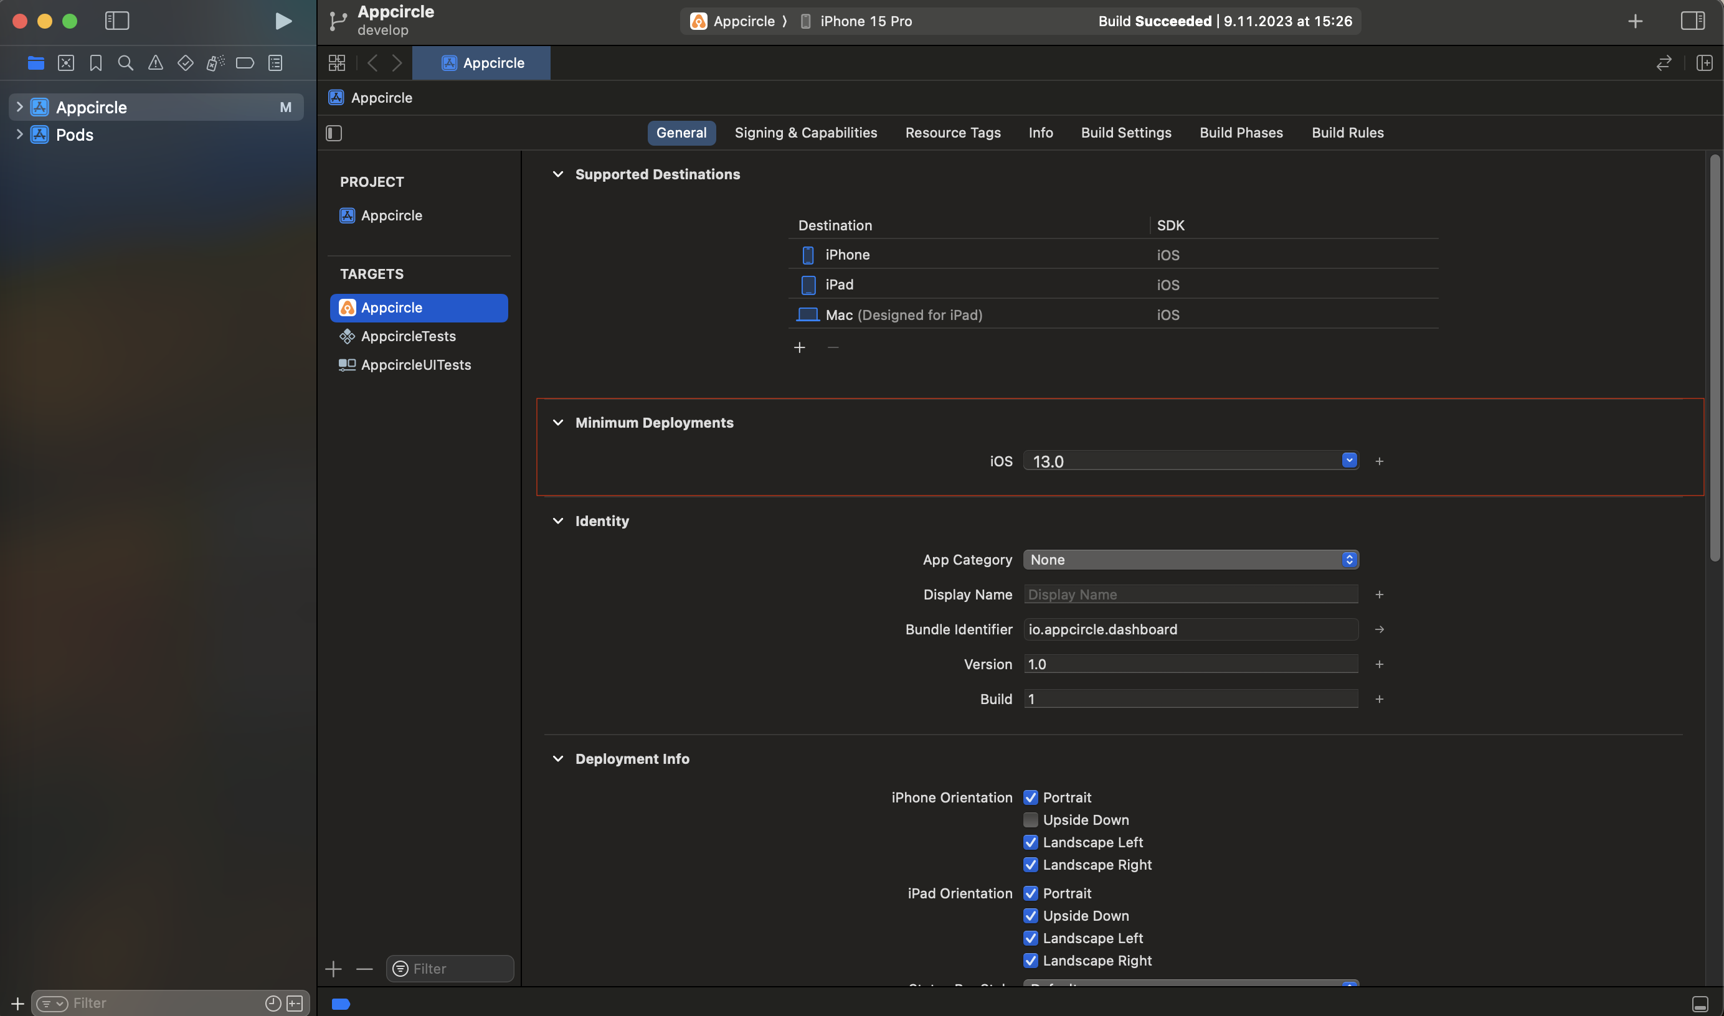The height and width of the screenshot is (1016, 1724).
Task: Open the App Category dropdown
Action: (1191, 560)
